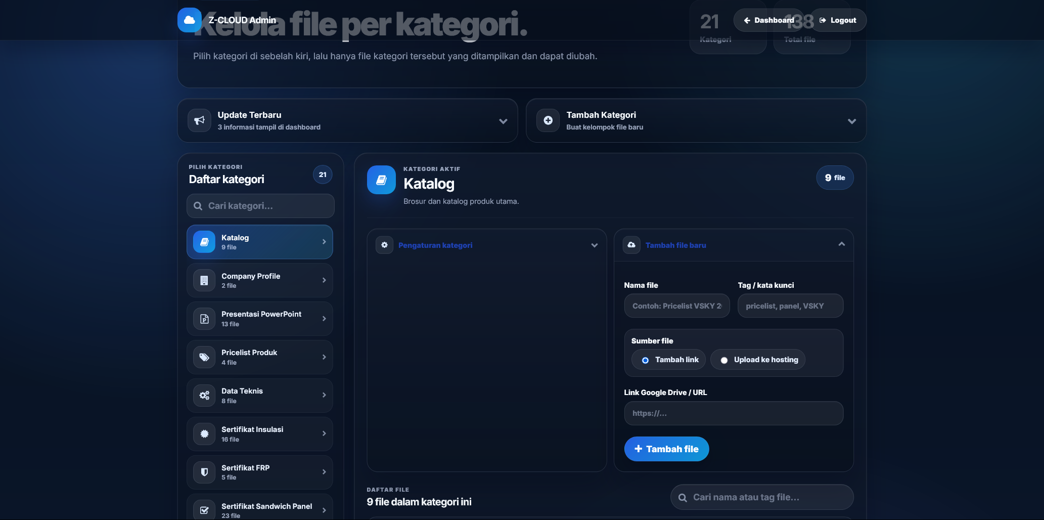This screenshot has height=520, width=1044.
Task: Click the '3 informasi tampil di dashboard' text
Action: [x=269, y=127]
